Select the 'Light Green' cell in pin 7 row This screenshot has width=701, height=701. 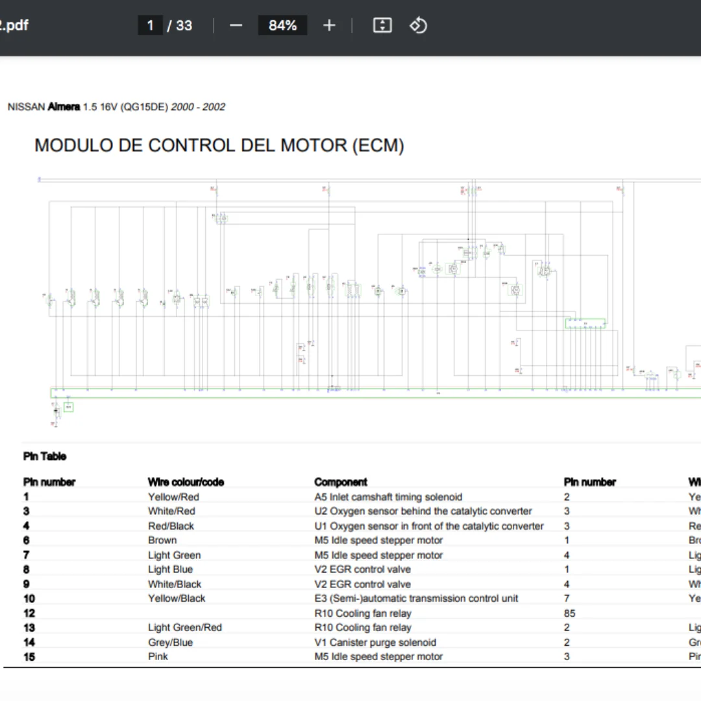click(175, 555)
